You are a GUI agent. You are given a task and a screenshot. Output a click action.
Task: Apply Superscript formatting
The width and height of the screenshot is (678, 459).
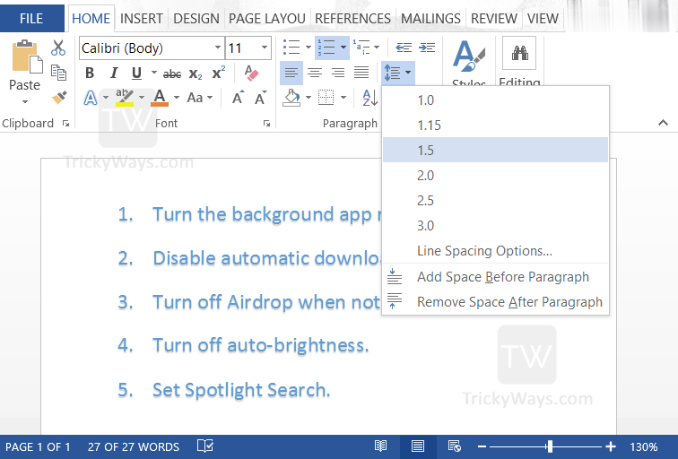click(x=218, y=73)
